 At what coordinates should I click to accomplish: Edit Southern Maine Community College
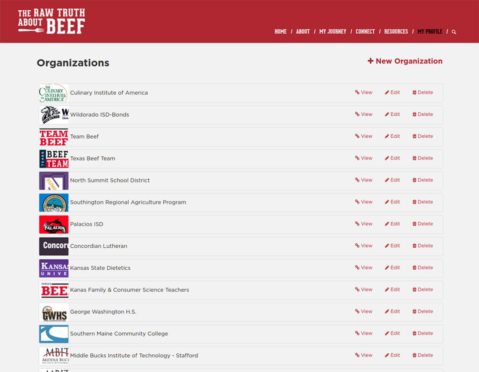click(x=392, y=334)
